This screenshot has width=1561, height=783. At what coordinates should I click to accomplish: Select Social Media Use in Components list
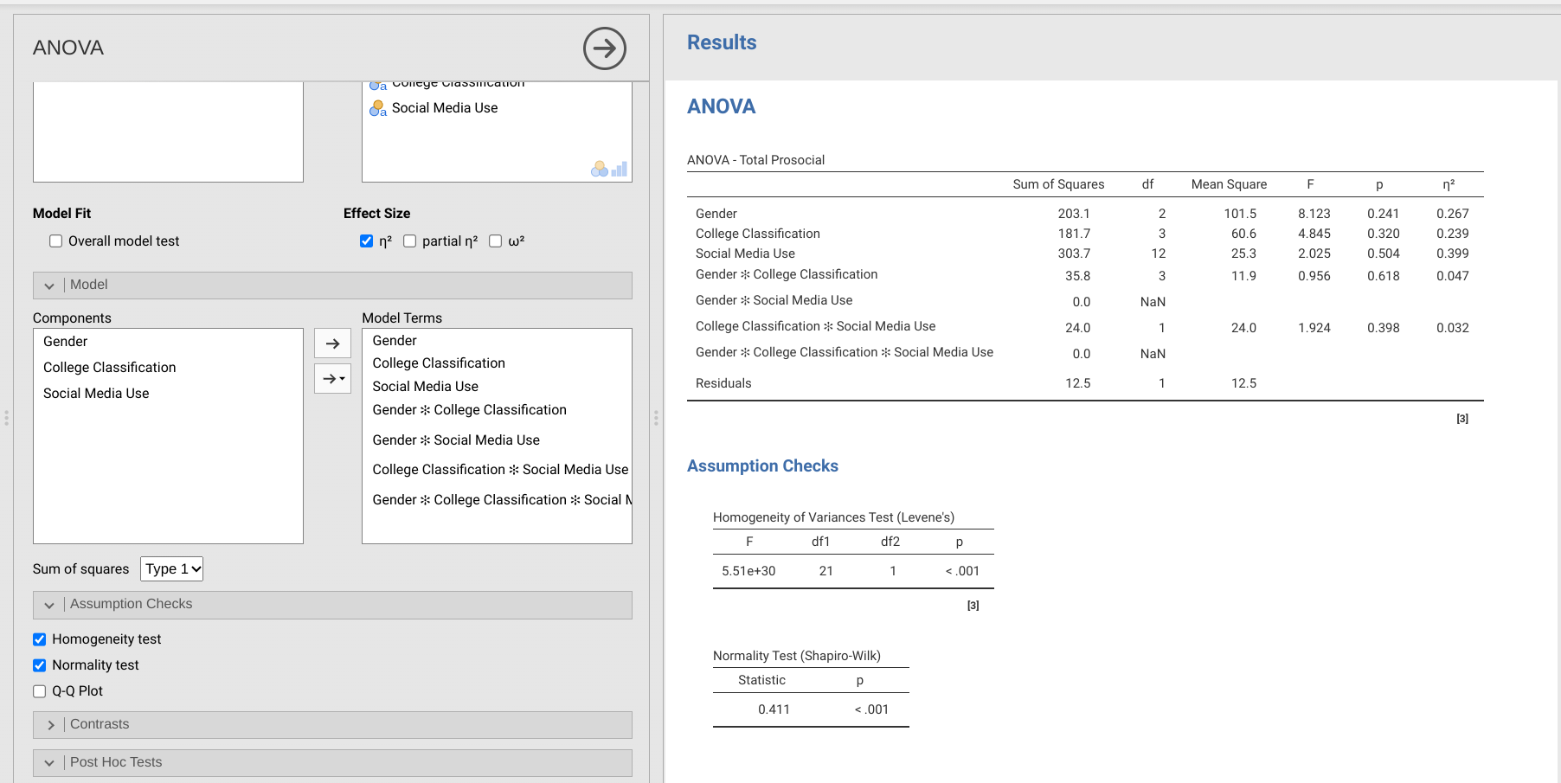click(x=96, y=394)
